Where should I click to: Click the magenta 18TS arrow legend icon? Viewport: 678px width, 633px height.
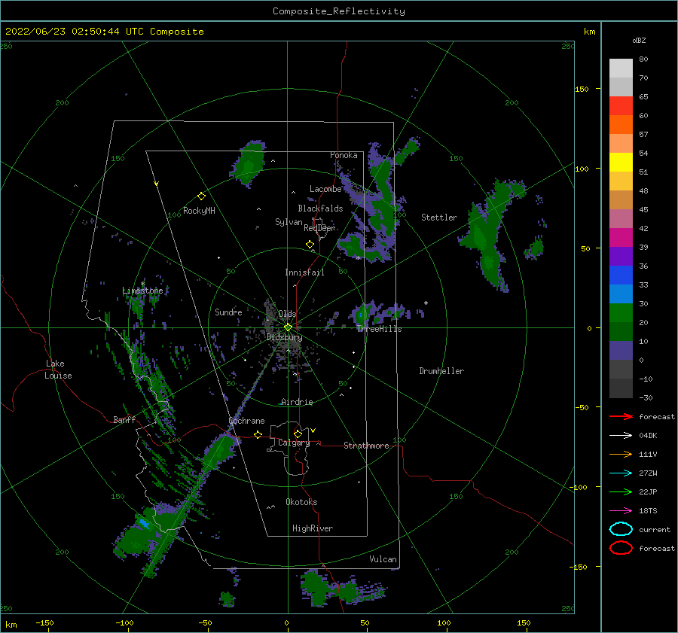point(621,511)
